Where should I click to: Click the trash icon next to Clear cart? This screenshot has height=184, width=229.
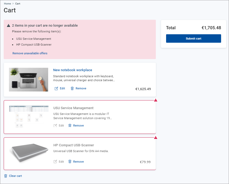click(6, 176)
